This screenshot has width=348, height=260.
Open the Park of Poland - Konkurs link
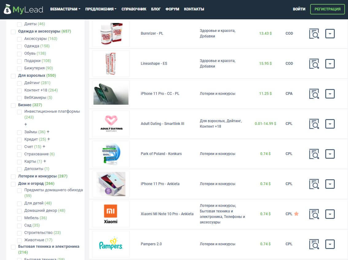161,153
